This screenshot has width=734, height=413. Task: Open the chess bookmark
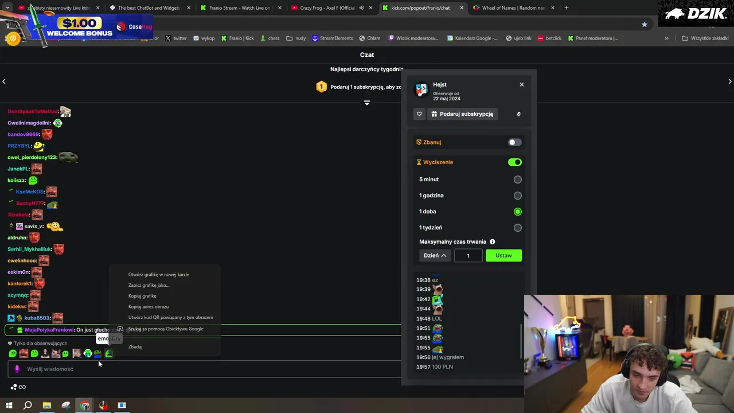coord(270,38)
